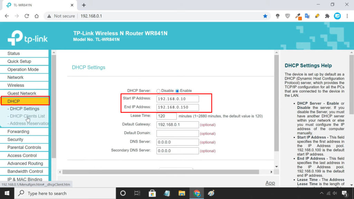
Task: Open the Forwarding menu
Action: click(x=24, y=132)
